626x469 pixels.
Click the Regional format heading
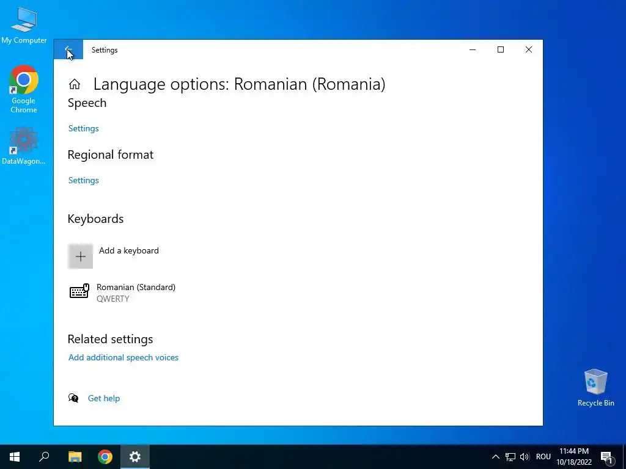(x=111, y=155)
